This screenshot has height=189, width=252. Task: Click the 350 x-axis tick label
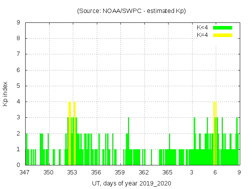[x=48, y=172]
